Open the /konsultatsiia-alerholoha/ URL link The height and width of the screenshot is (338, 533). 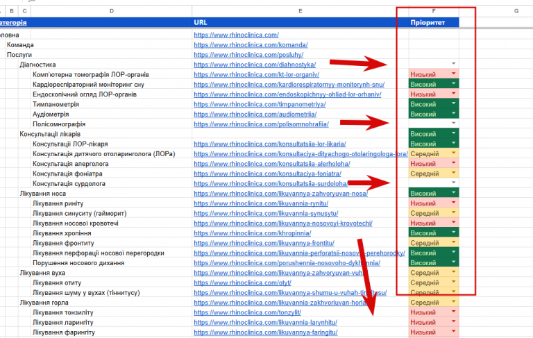pos(272,164)
